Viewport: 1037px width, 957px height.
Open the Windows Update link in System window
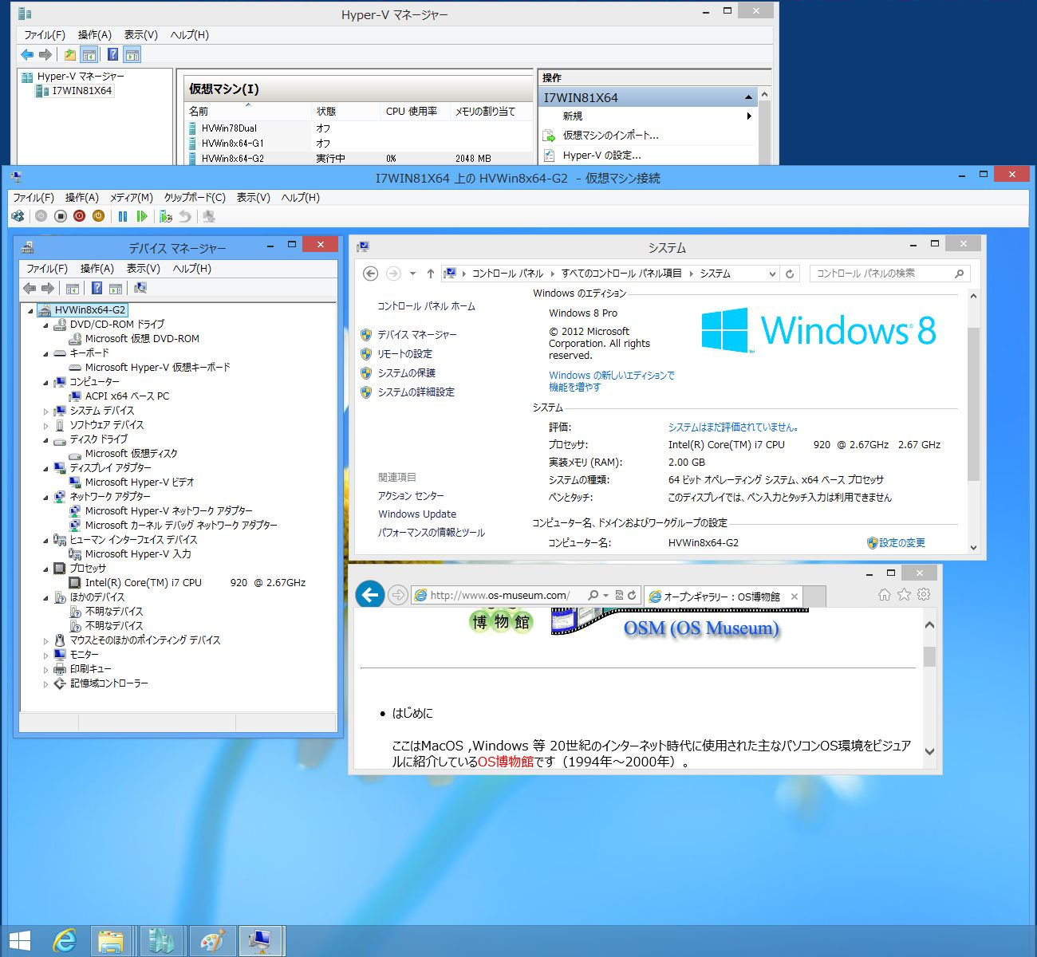tap(417, 514)
